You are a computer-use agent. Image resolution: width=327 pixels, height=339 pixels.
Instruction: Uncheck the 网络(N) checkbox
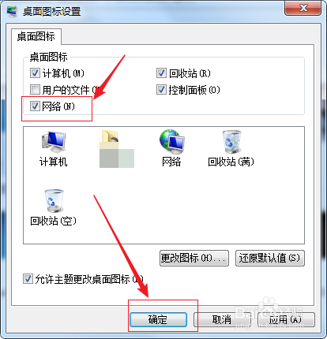coord(35,106)
